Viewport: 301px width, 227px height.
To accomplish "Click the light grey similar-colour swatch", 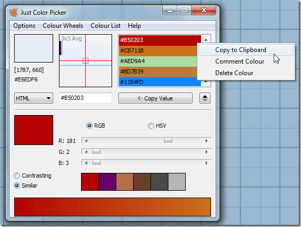I will 177,182.
